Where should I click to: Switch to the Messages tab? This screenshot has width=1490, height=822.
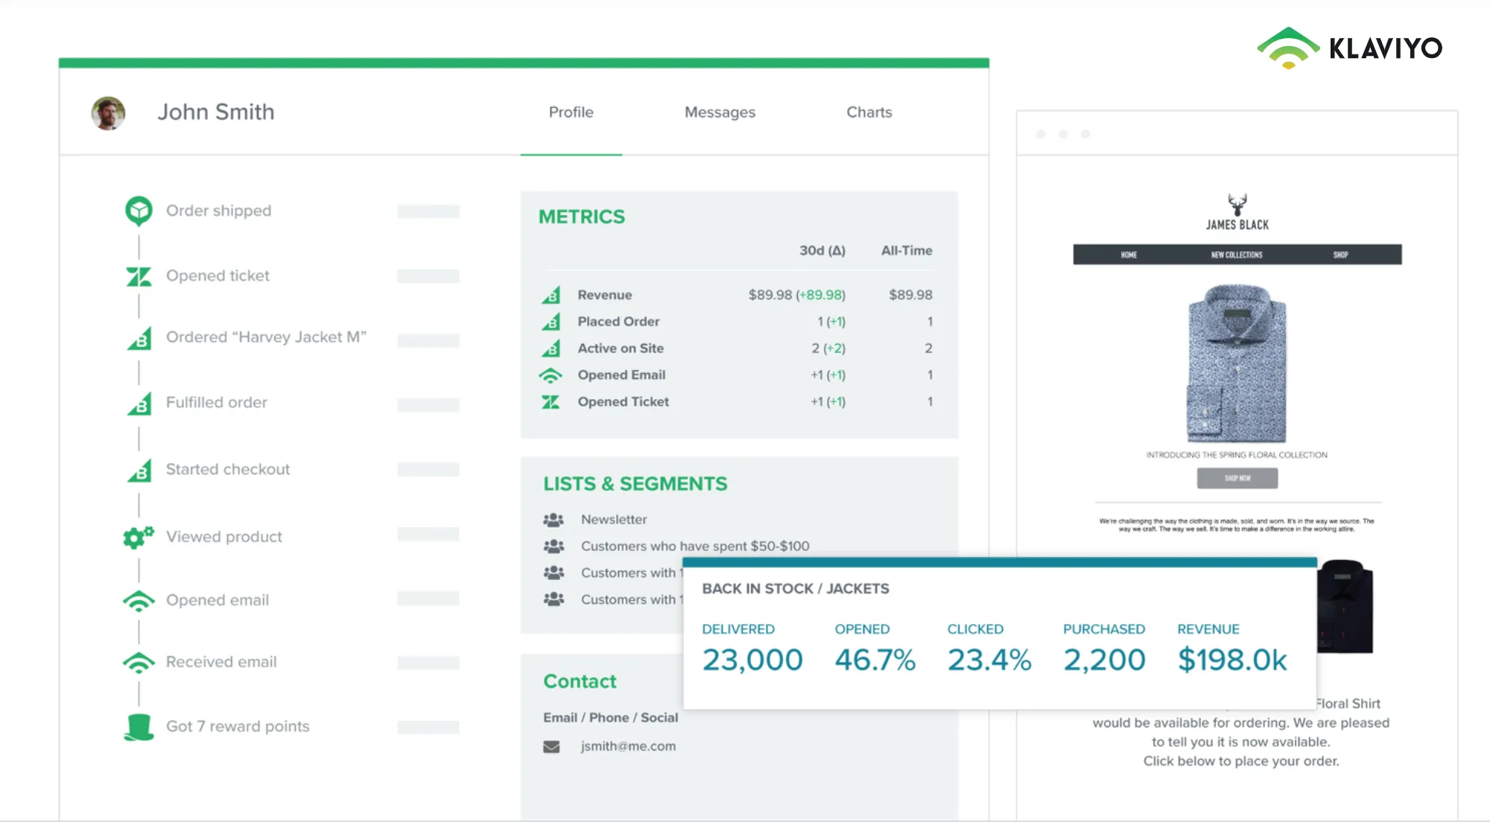pos(720,112)
